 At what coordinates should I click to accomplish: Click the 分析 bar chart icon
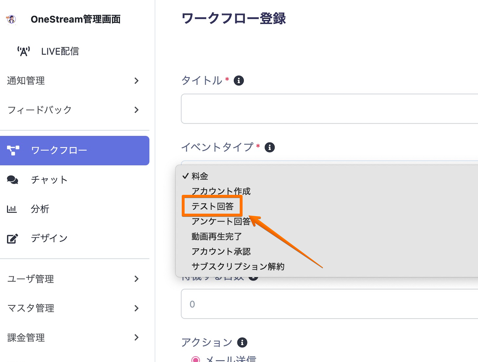pos(12,209)
